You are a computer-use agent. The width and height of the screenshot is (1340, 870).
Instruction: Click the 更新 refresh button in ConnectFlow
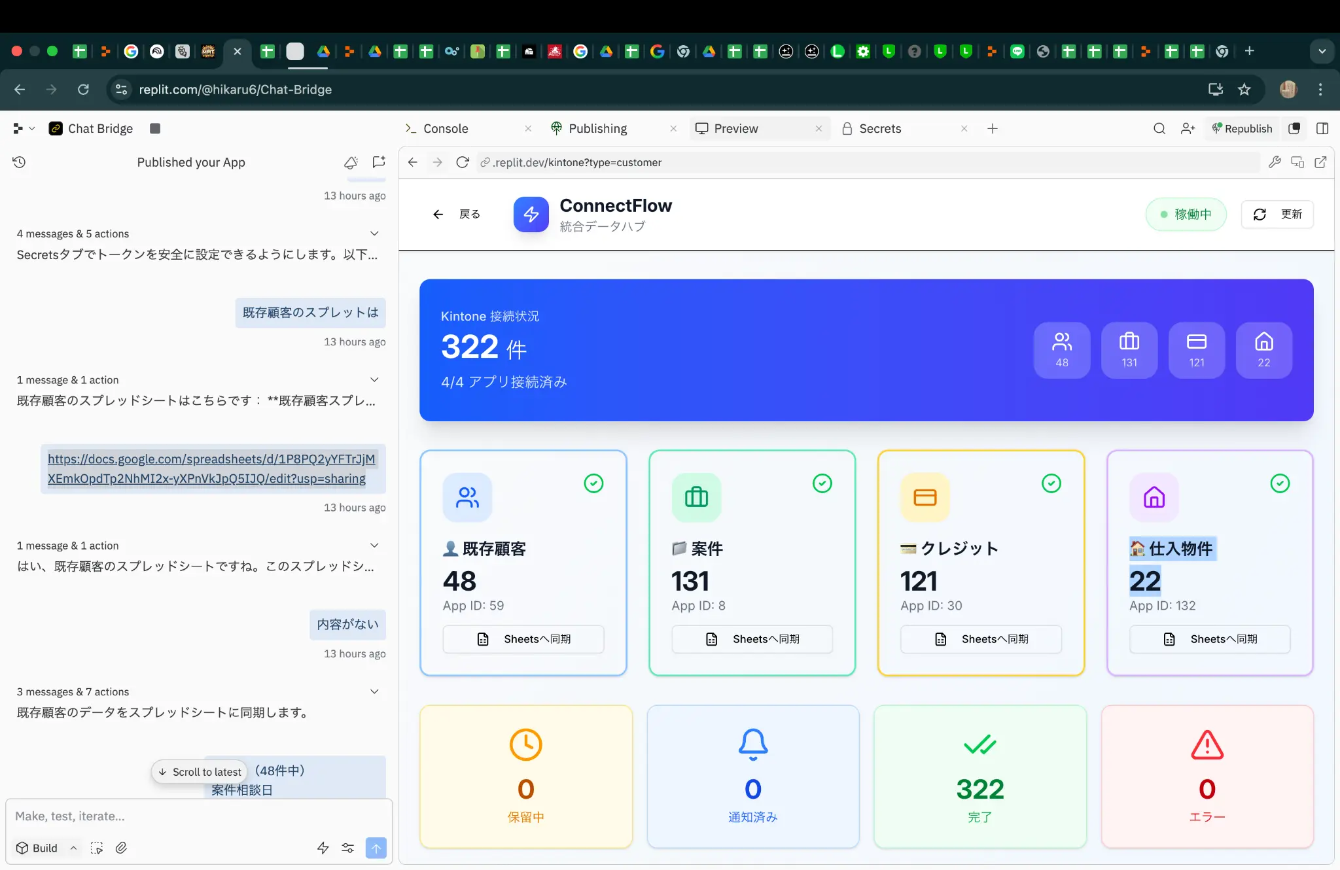(x=1277, y=214)
